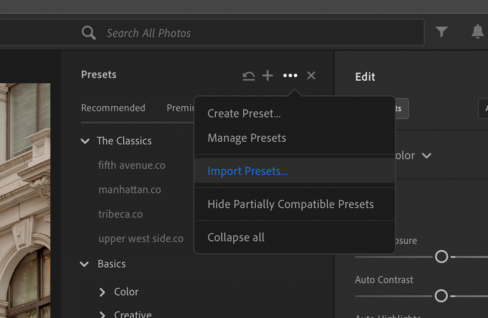Choose Manage Presets menu entry

[247, 138]
